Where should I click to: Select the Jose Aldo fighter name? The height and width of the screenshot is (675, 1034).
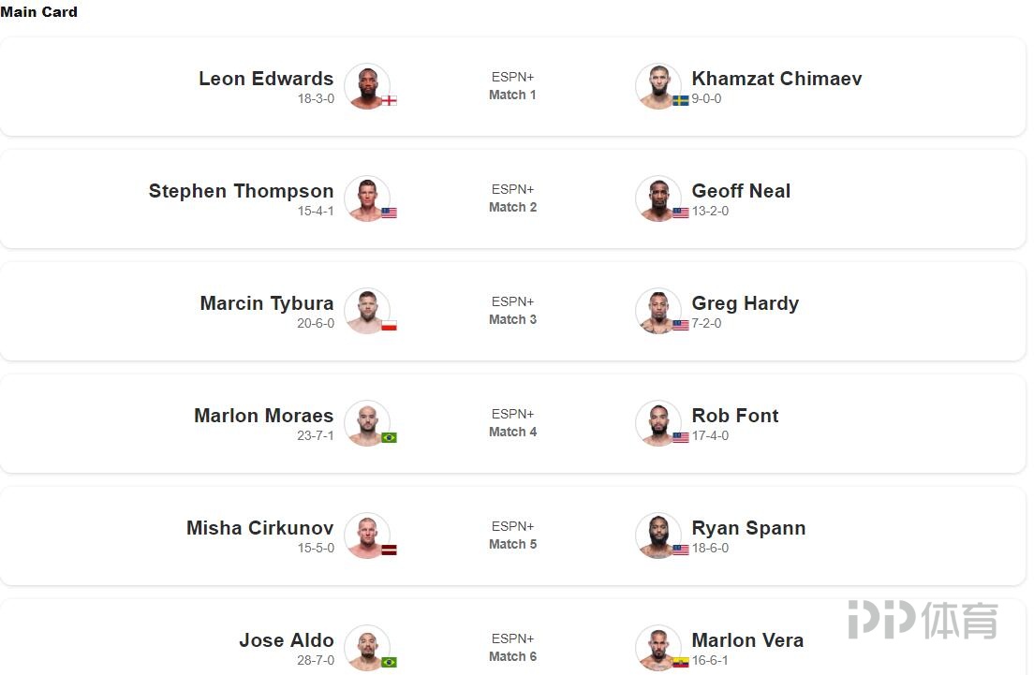pos(287,640)
